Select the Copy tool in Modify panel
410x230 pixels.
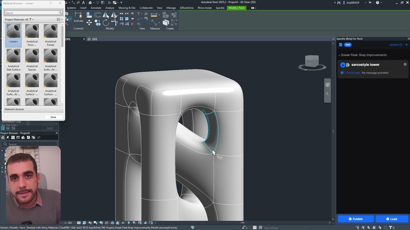click(x=97, y=23)
